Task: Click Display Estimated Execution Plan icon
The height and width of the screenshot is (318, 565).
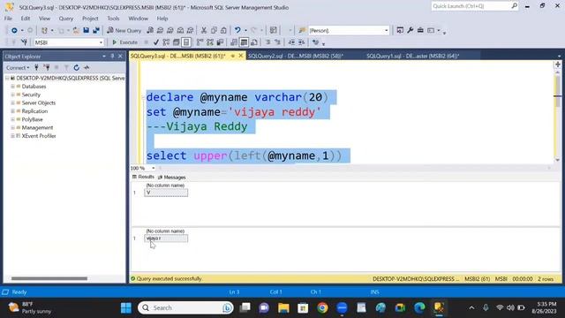Action: (x=166, y=42)
